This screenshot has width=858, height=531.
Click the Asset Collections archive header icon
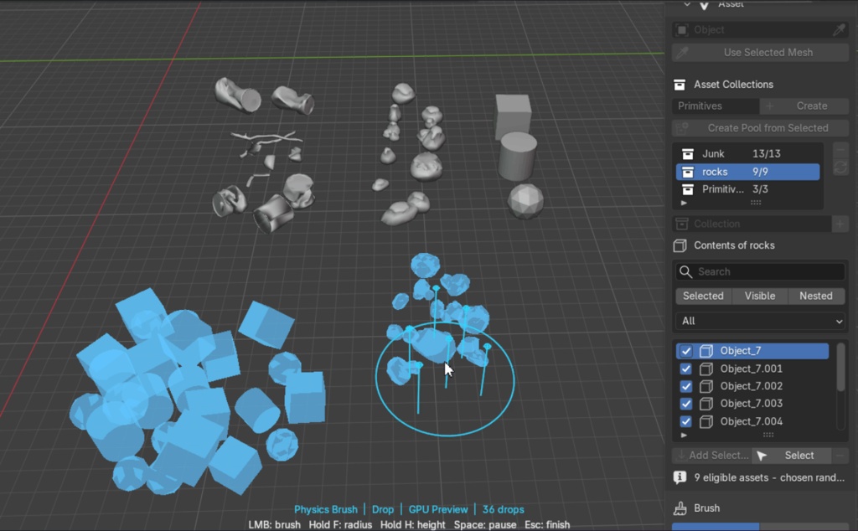click(x=680, y=85)
